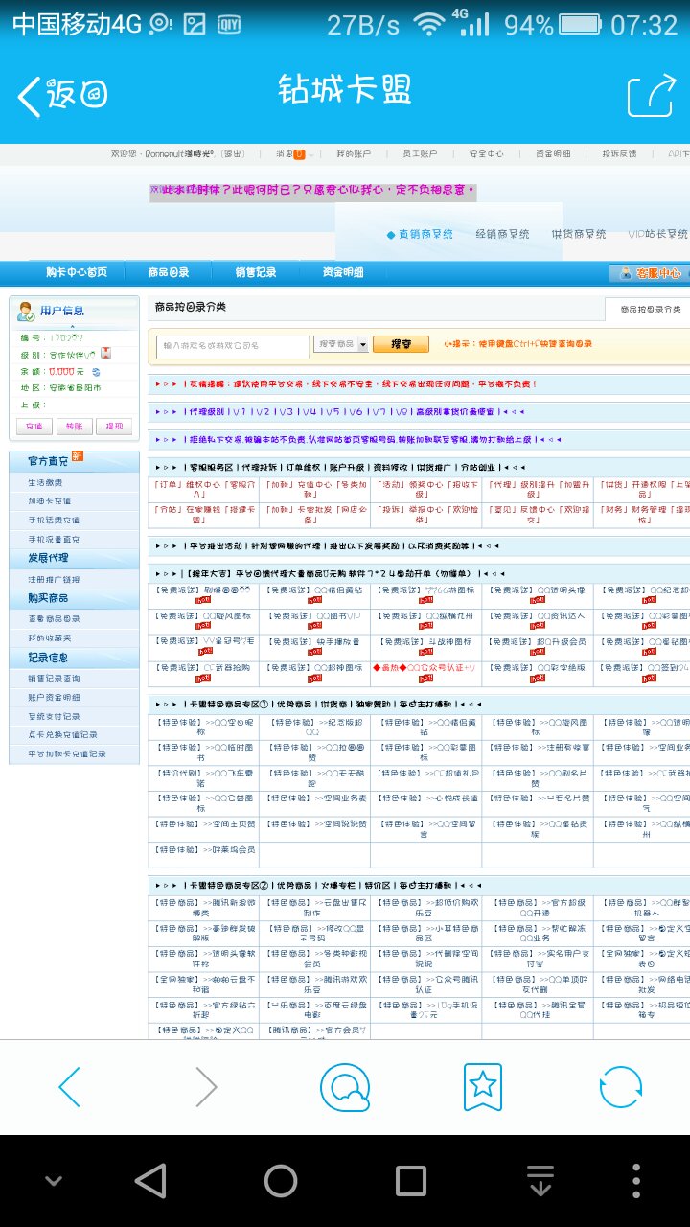This screenshot has width=690, height=1227.
Task: Click the 投诉反馈 top link
Action: [x=619, y=154]
